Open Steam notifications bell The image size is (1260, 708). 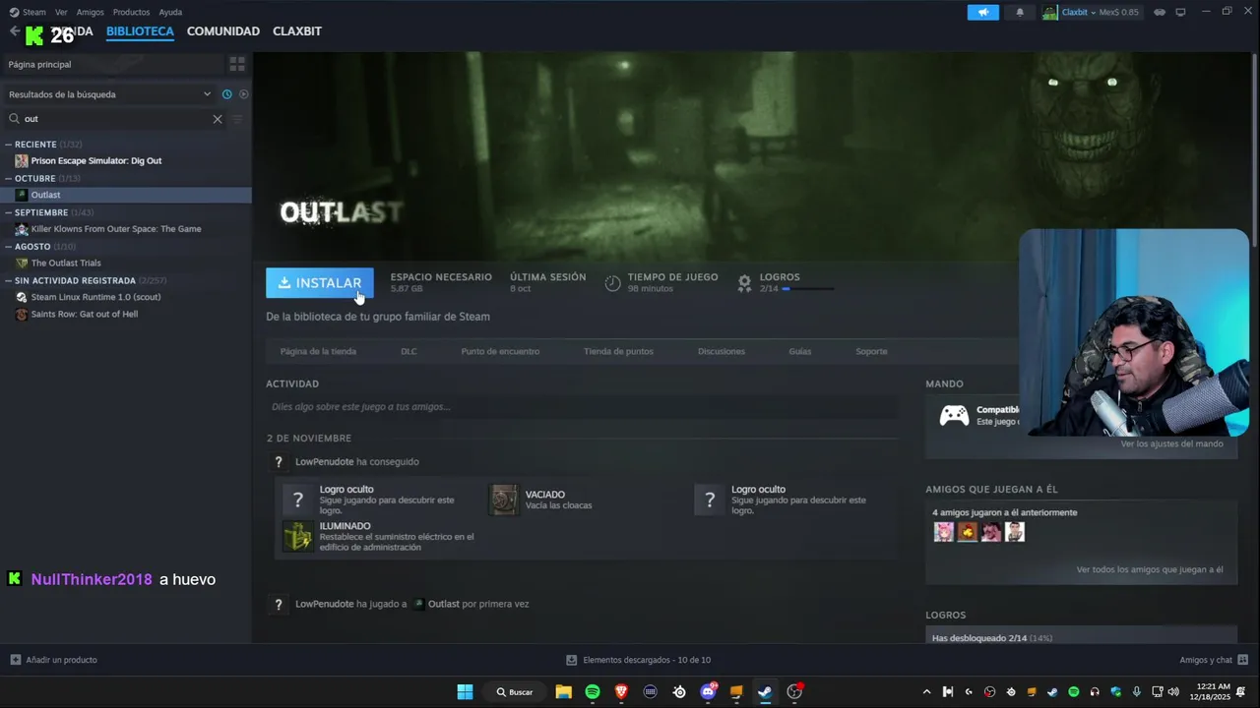[1020, 12]
